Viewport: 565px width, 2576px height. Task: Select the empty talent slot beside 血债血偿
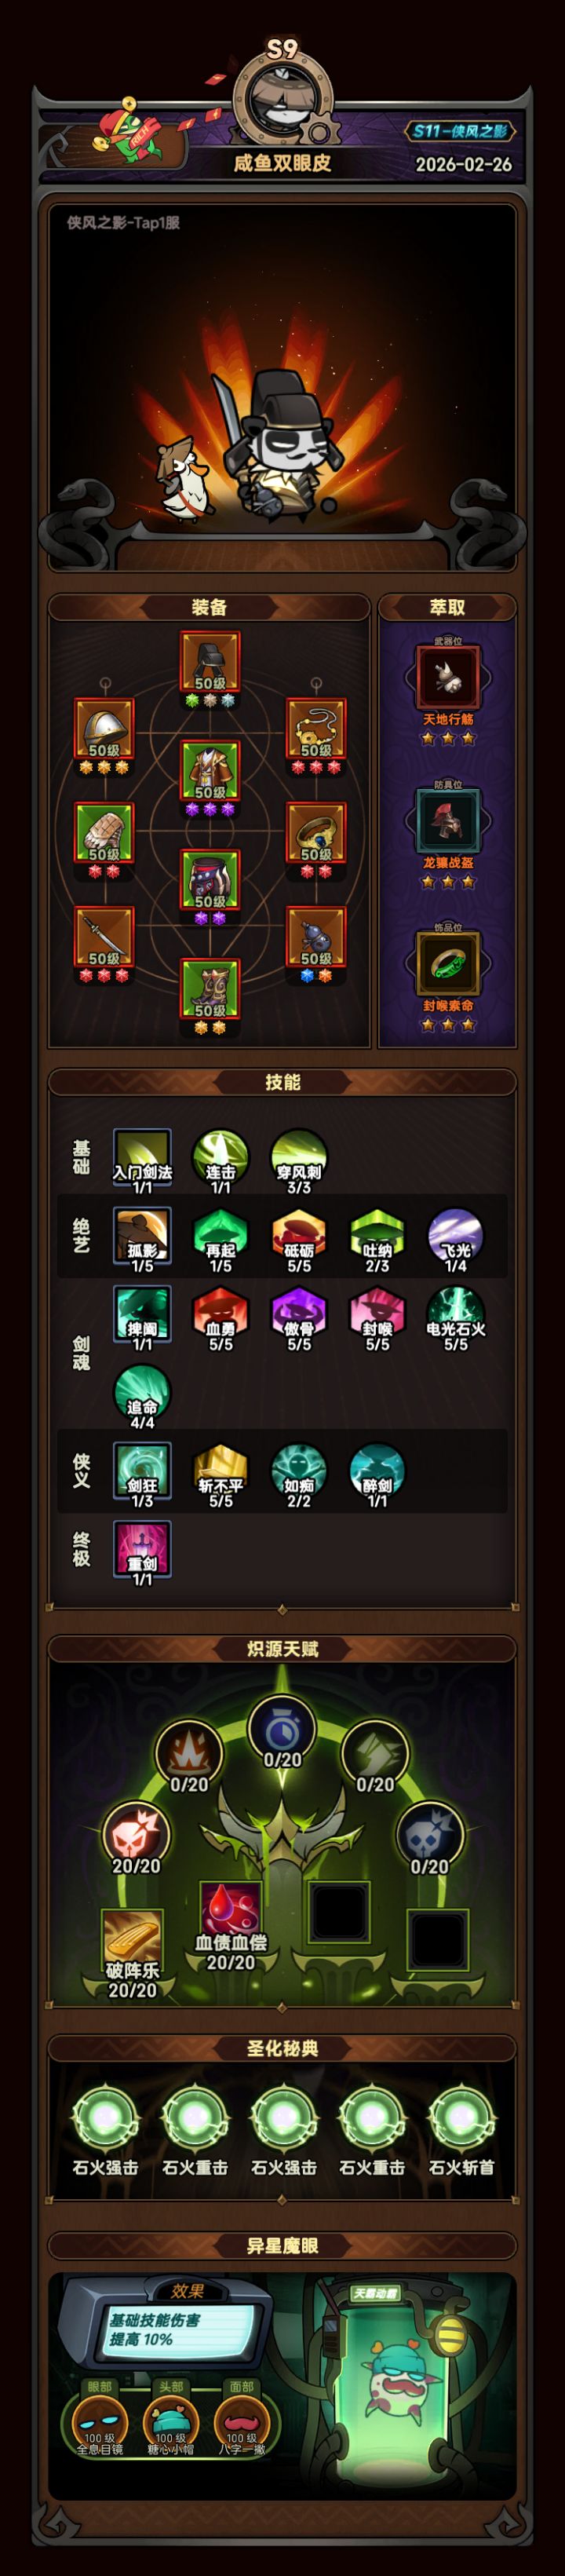339,1911
